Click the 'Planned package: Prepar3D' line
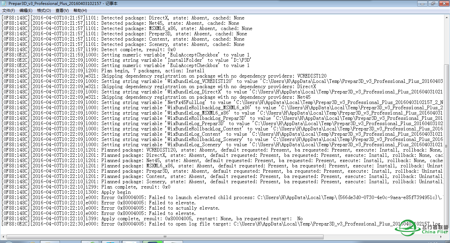 pyautogui.click(x=222, y=171)
